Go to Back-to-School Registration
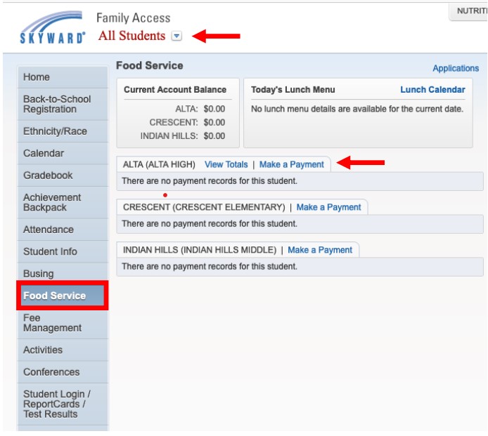The height and width of the screenshot is (436, 488). (x=57, y=104)
